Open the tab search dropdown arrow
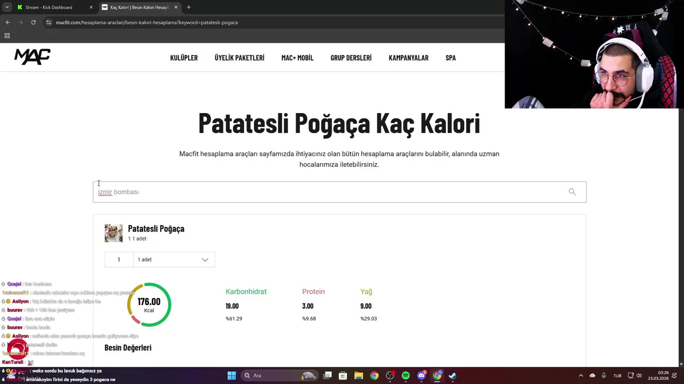This screenshot has height=384, width=684. pyautogui.click(x=6, y=7)
